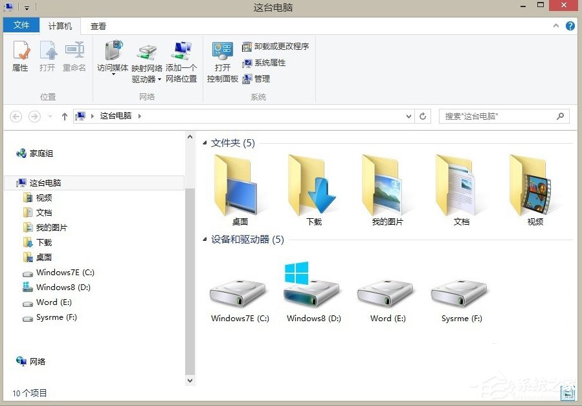The height and width of the screenshot is (406, 582).
Task: Click the 属性 (Properties) icon
Action: click(20, 57)
